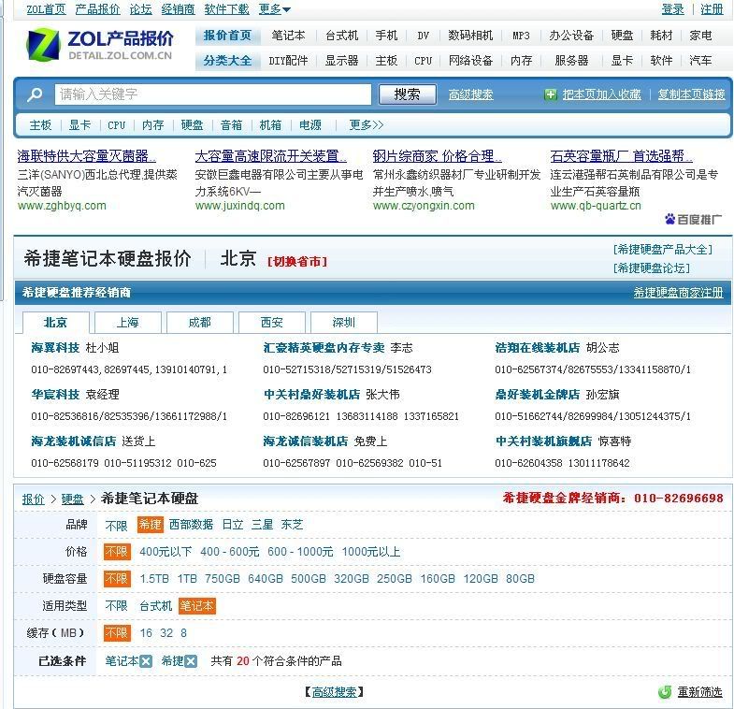Open dealer 中关村装机旗舰店 link
734x709 pixels.
543,441
